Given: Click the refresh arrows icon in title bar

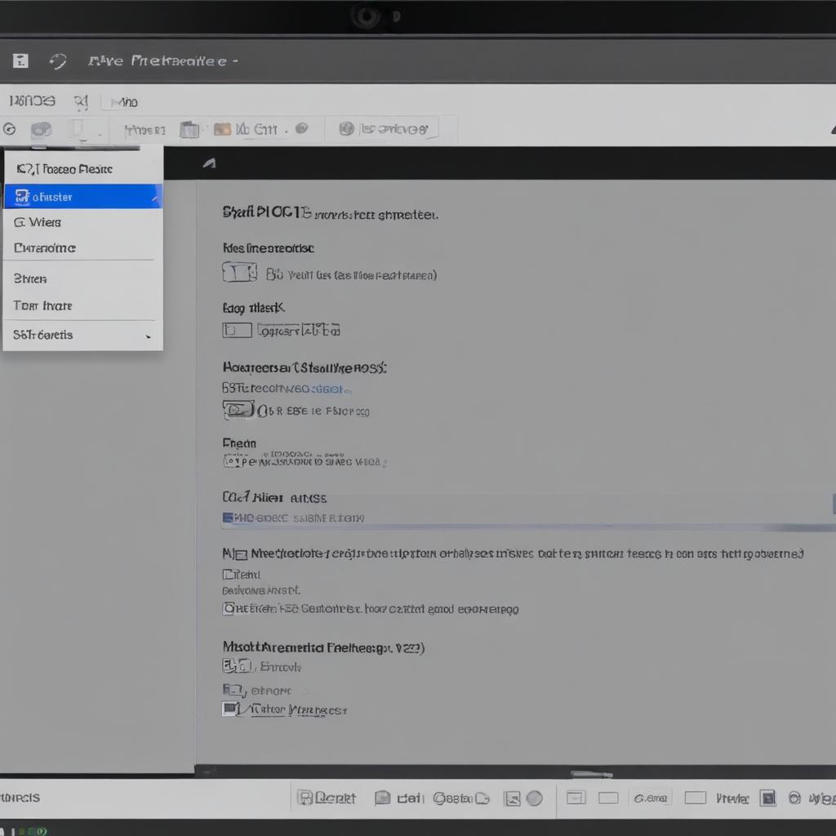Looking at the screenshot, I should click(x=57, y=61).
